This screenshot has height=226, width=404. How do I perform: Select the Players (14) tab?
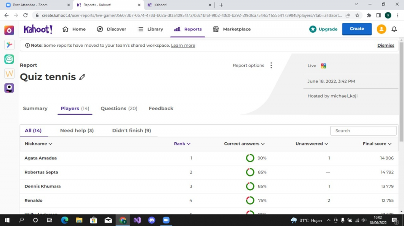[x=75, y=108]
